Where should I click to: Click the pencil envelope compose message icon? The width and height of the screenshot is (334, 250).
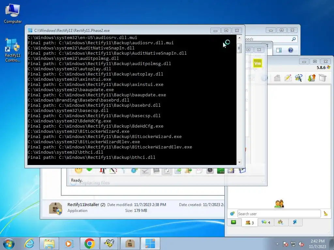[288, 78]
